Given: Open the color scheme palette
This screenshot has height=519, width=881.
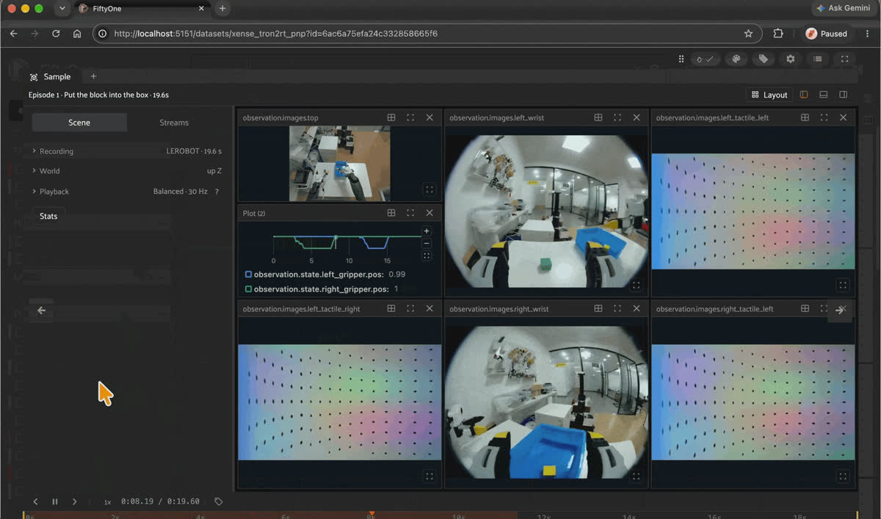Looking at the screenshot, I should (736, 59).
